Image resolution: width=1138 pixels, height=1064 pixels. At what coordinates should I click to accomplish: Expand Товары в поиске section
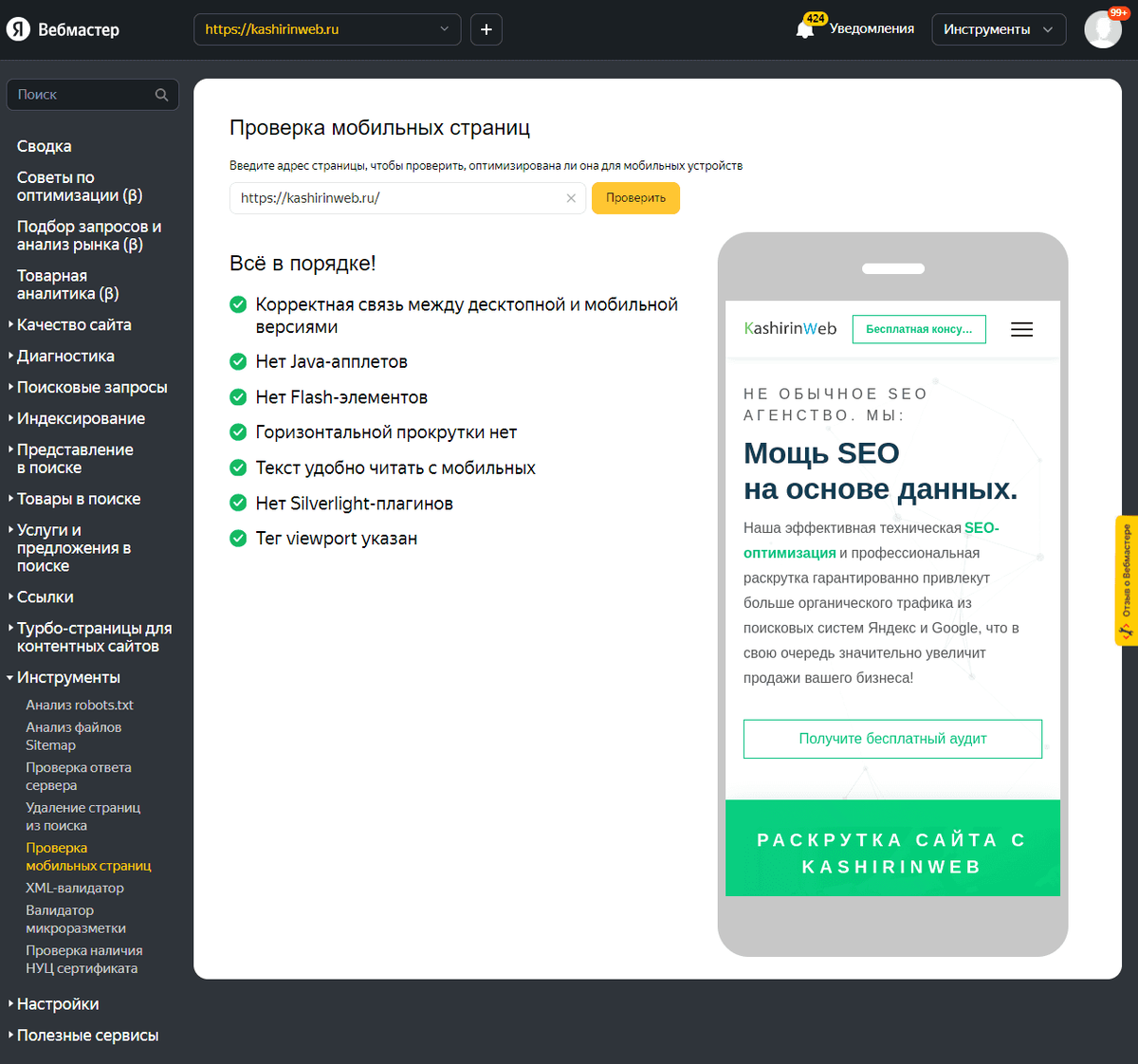[x=78, y=499]
